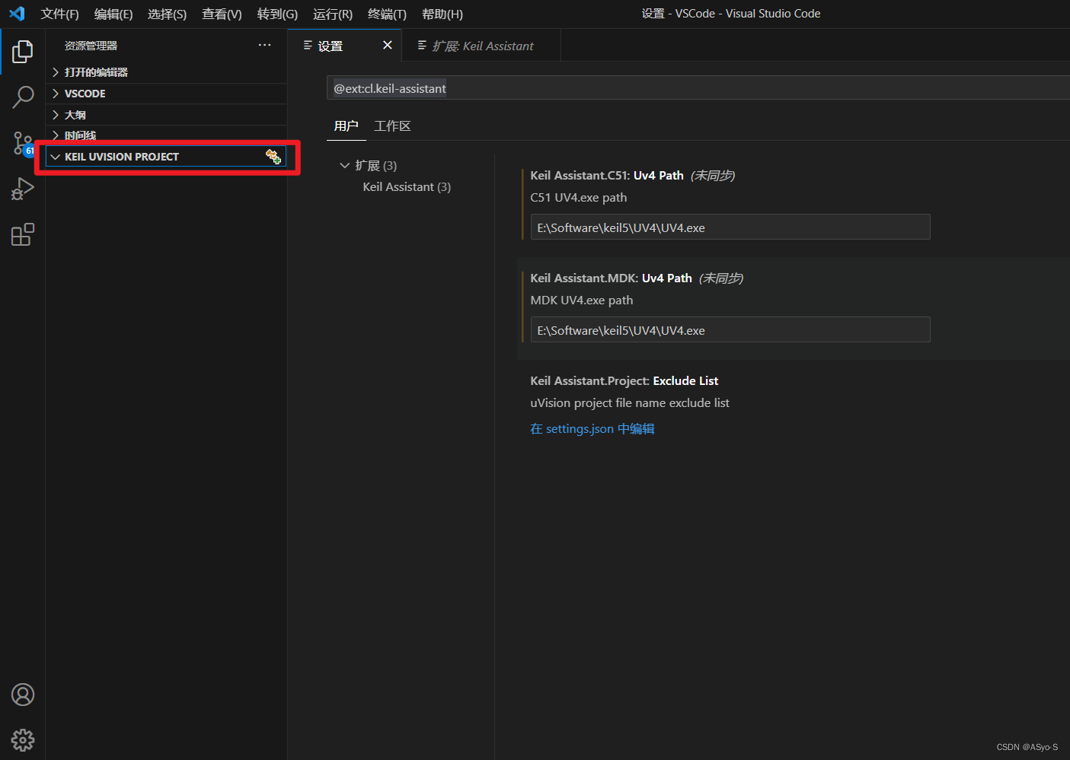The width and height of the screenshot is (1070, 760).
Task: Click the 资源管理器 panel title
Action: pos(91,46)
